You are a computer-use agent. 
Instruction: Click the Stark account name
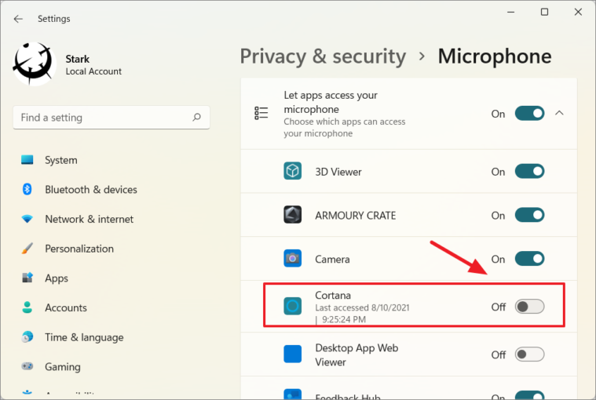77,59
